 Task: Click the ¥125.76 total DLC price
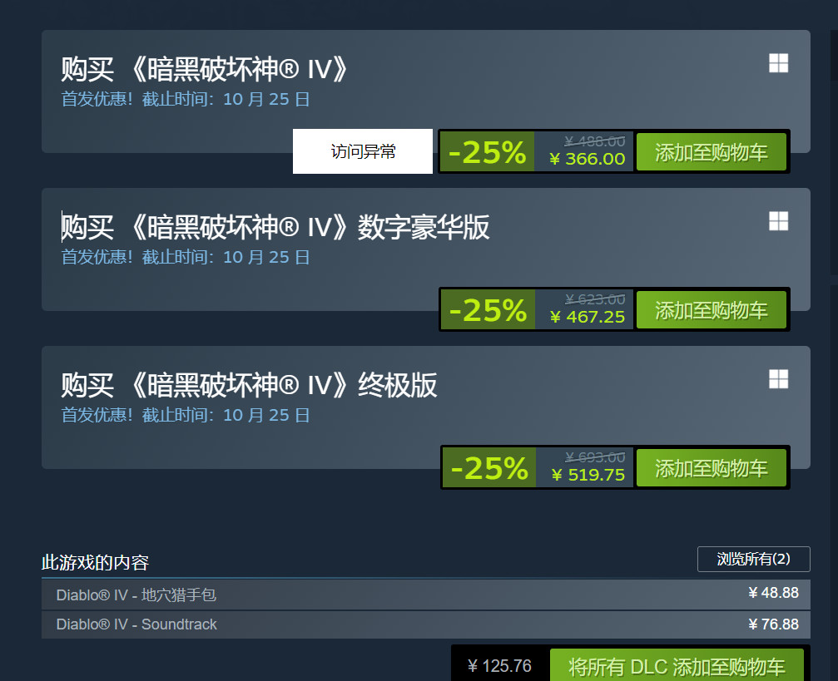pyautogui.click(x=499, y=665)
